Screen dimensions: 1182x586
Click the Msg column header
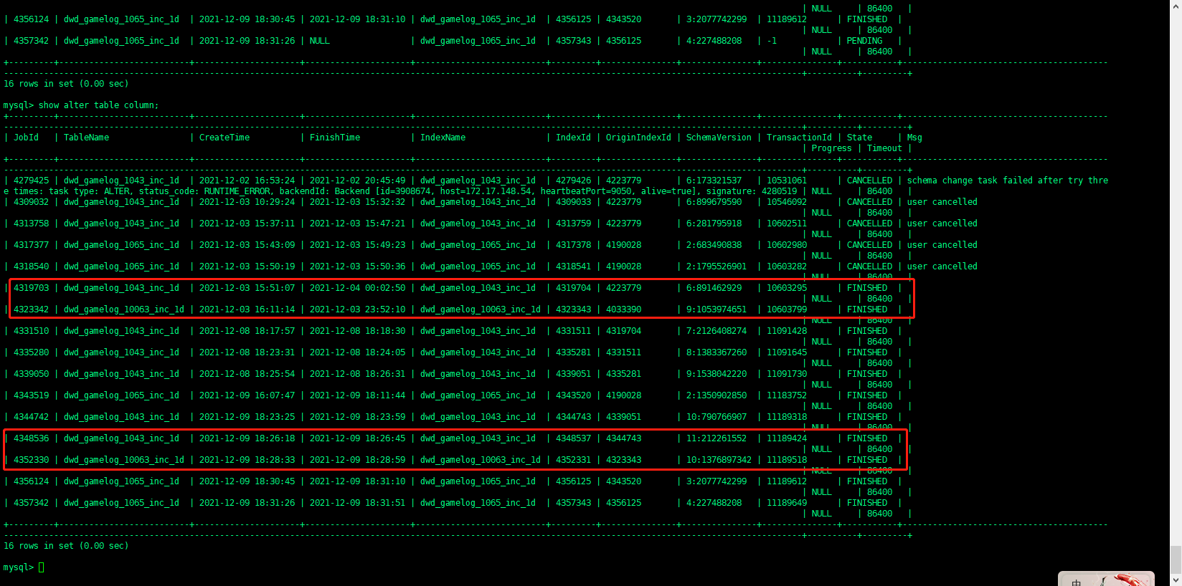914,138
